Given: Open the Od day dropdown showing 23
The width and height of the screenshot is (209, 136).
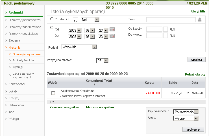Looking at the screenshot, I should (103, 31).
